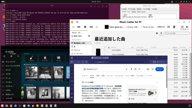The height and width of the screenshot is (108, 192).
Task: Launch Kodi from the taskbar
Action: click(x=29, y=106)
